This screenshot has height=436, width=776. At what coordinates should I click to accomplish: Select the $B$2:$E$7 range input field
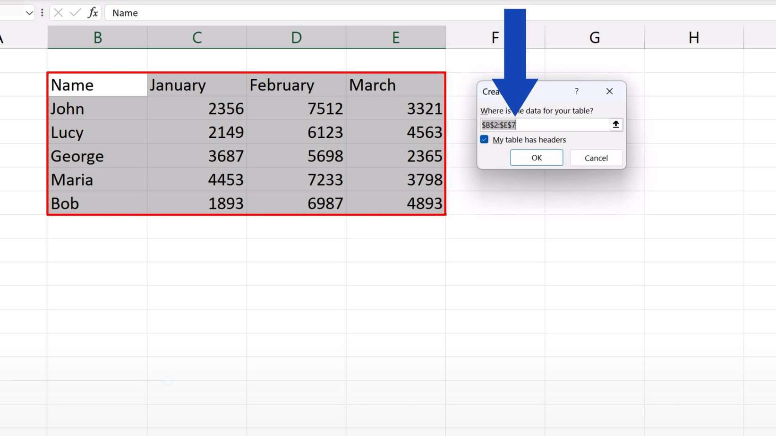[x=543, y=125]
